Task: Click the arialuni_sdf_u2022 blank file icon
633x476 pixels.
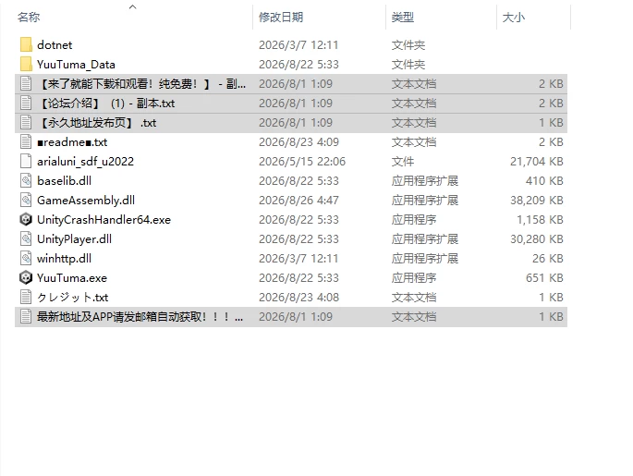Action: [26, 161]
